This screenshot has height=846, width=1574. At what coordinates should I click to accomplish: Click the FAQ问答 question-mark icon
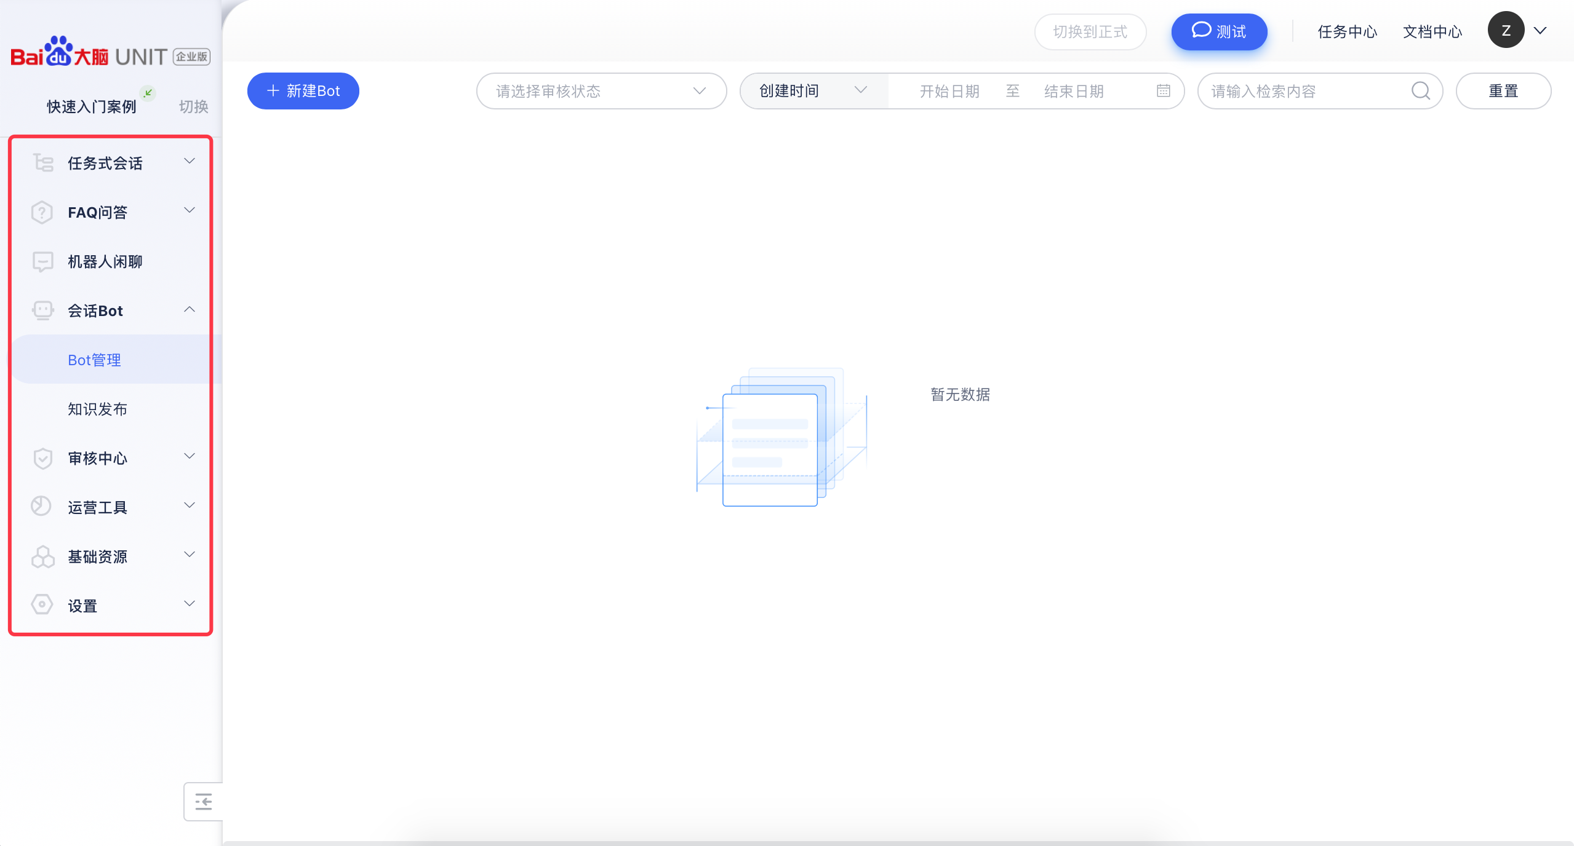click(x=42, y=212)
